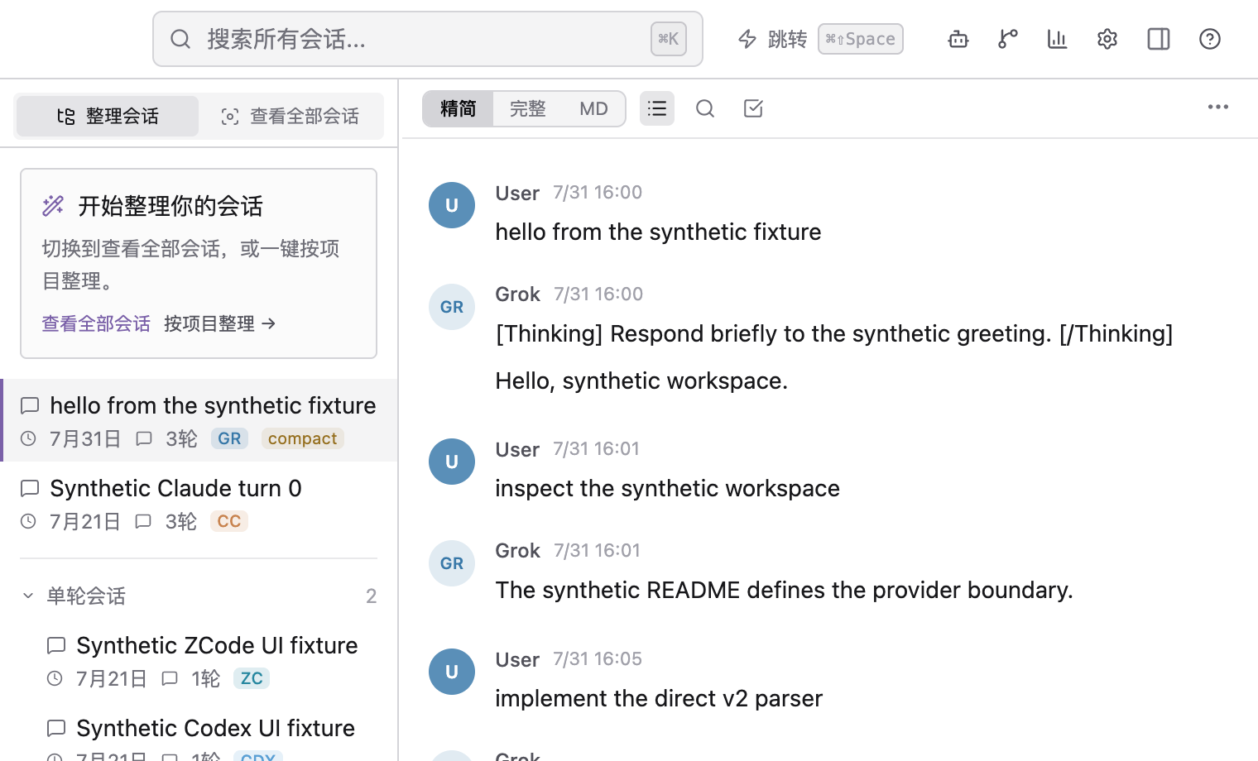
Task: Toggle the outline list icon button
Action: [x=657, y=108]
